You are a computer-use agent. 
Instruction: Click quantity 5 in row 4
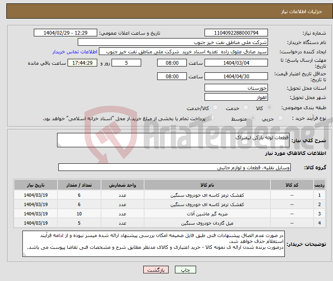79,223
